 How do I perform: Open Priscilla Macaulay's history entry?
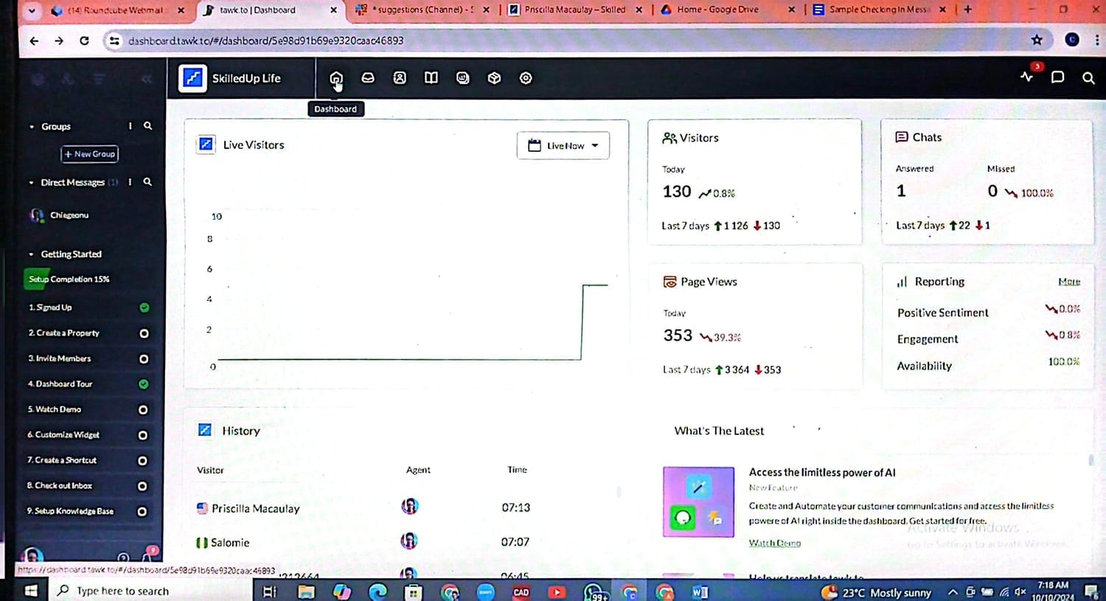pyautogui.click(x=255, y=508)
